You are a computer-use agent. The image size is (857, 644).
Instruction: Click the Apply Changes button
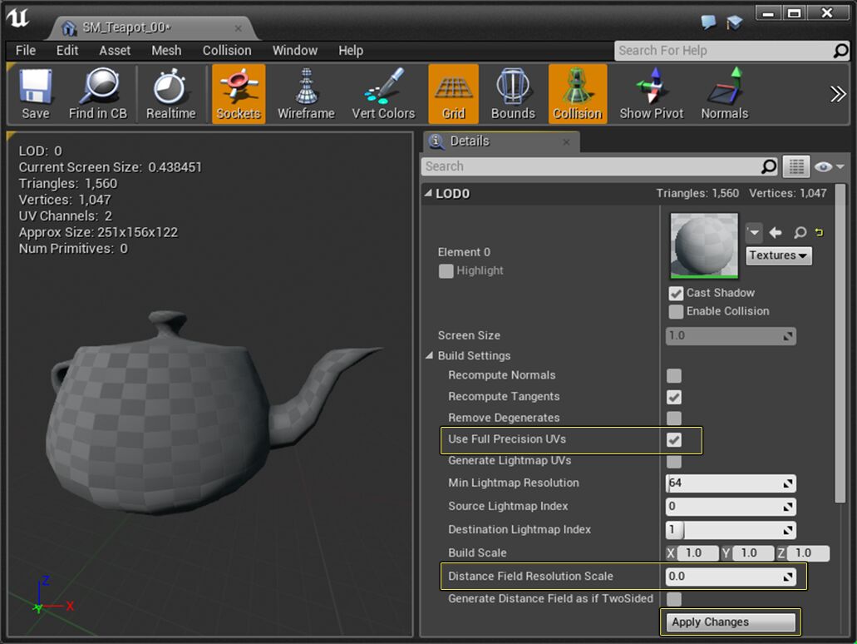click(729, 622)
